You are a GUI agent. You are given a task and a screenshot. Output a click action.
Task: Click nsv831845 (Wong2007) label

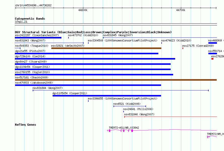118,35
